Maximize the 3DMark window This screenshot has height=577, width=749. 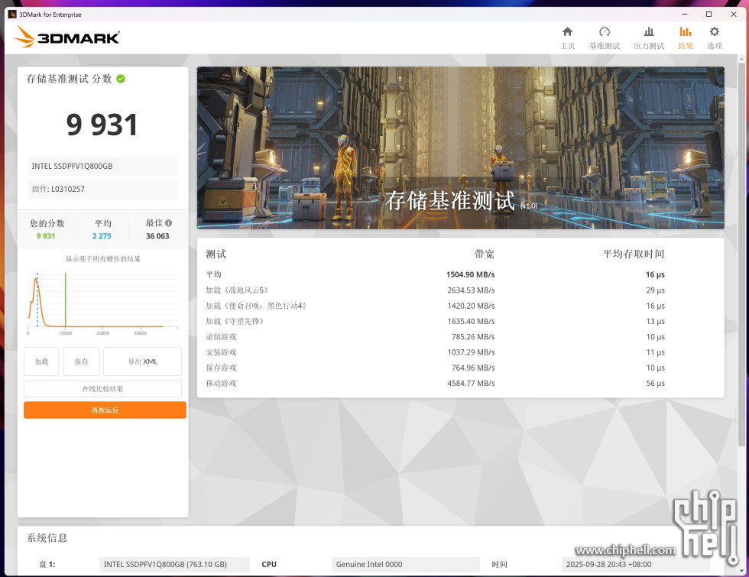click(x=709, y=15)
